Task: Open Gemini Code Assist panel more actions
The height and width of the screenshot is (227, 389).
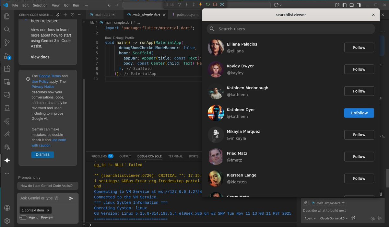Action: [x=80, y=15]
